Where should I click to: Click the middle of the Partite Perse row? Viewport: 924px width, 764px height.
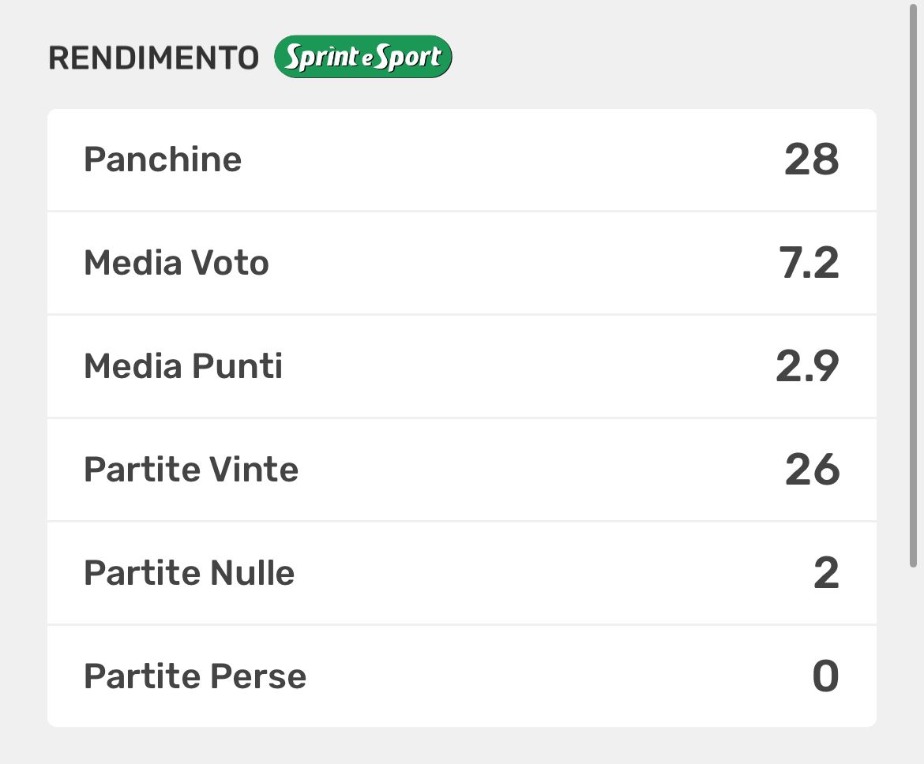coord(462,676)
